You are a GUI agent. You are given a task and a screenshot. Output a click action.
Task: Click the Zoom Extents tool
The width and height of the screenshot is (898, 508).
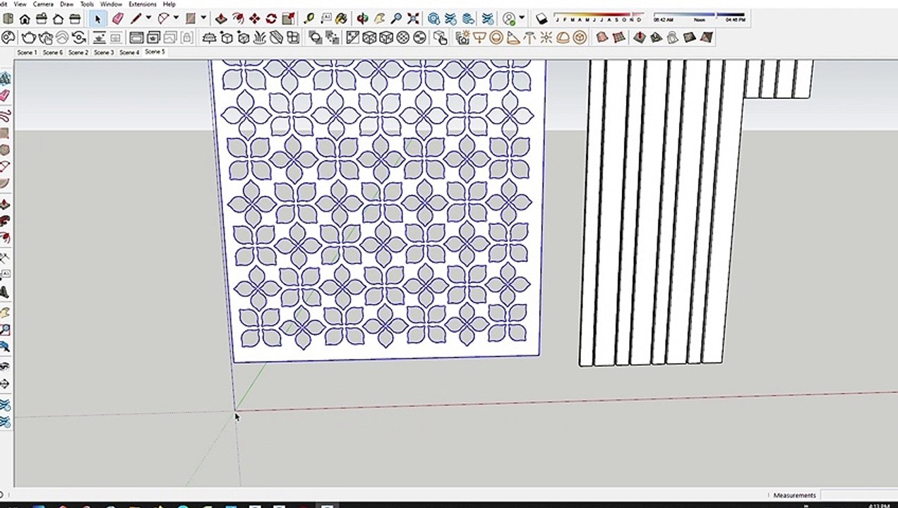coord(413,19)
